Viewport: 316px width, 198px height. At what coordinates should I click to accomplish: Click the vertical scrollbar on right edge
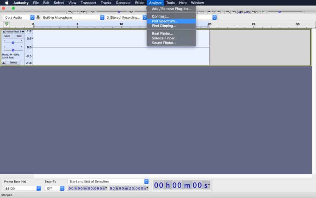[314, 101]
